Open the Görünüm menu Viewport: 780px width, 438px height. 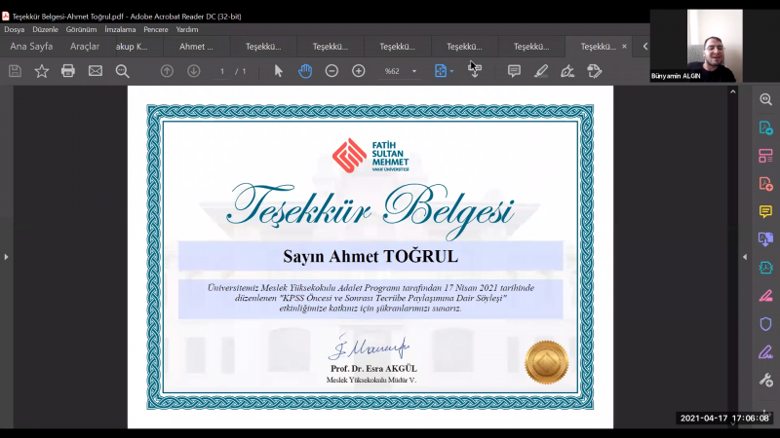[81, 29]
